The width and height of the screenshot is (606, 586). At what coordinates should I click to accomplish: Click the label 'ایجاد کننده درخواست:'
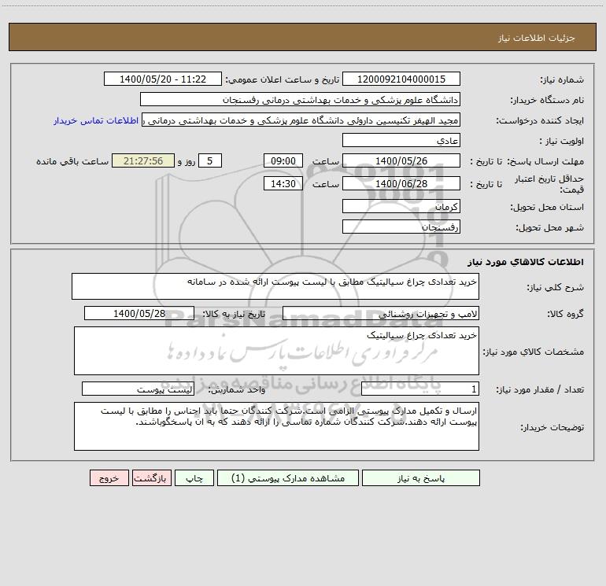tap(540, 120)
